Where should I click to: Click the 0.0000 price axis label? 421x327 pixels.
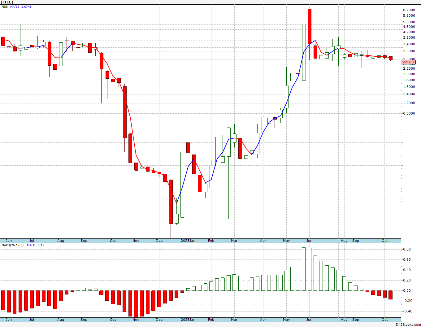tap(409, 113)
